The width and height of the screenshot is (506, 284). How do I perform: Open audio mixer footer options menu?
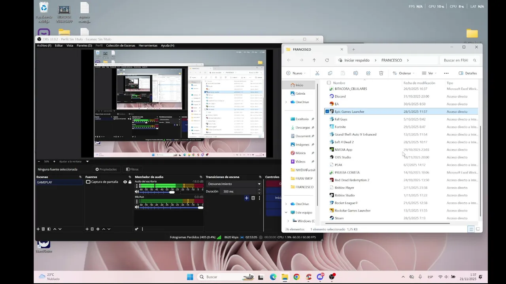coord(142,229)
